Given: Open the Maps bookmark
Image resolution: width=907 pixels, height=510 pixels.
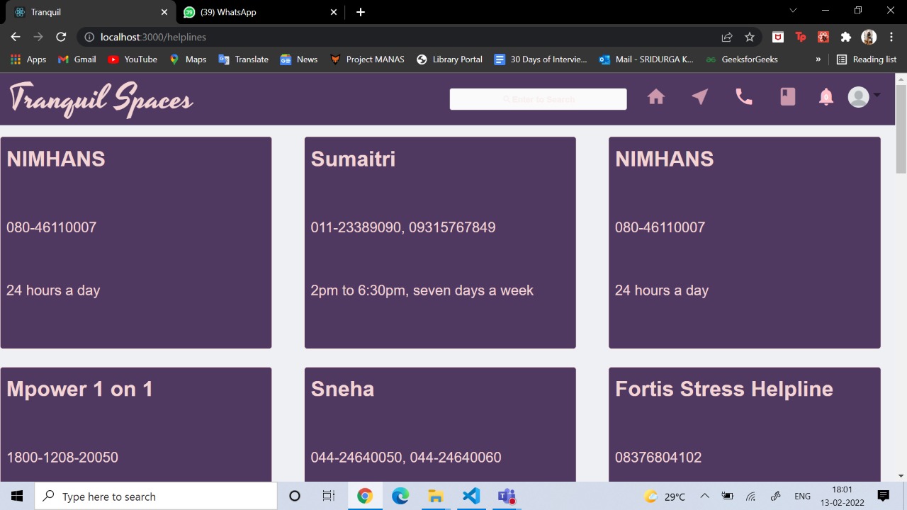Looking at the screenshot, I should point(188,59).
